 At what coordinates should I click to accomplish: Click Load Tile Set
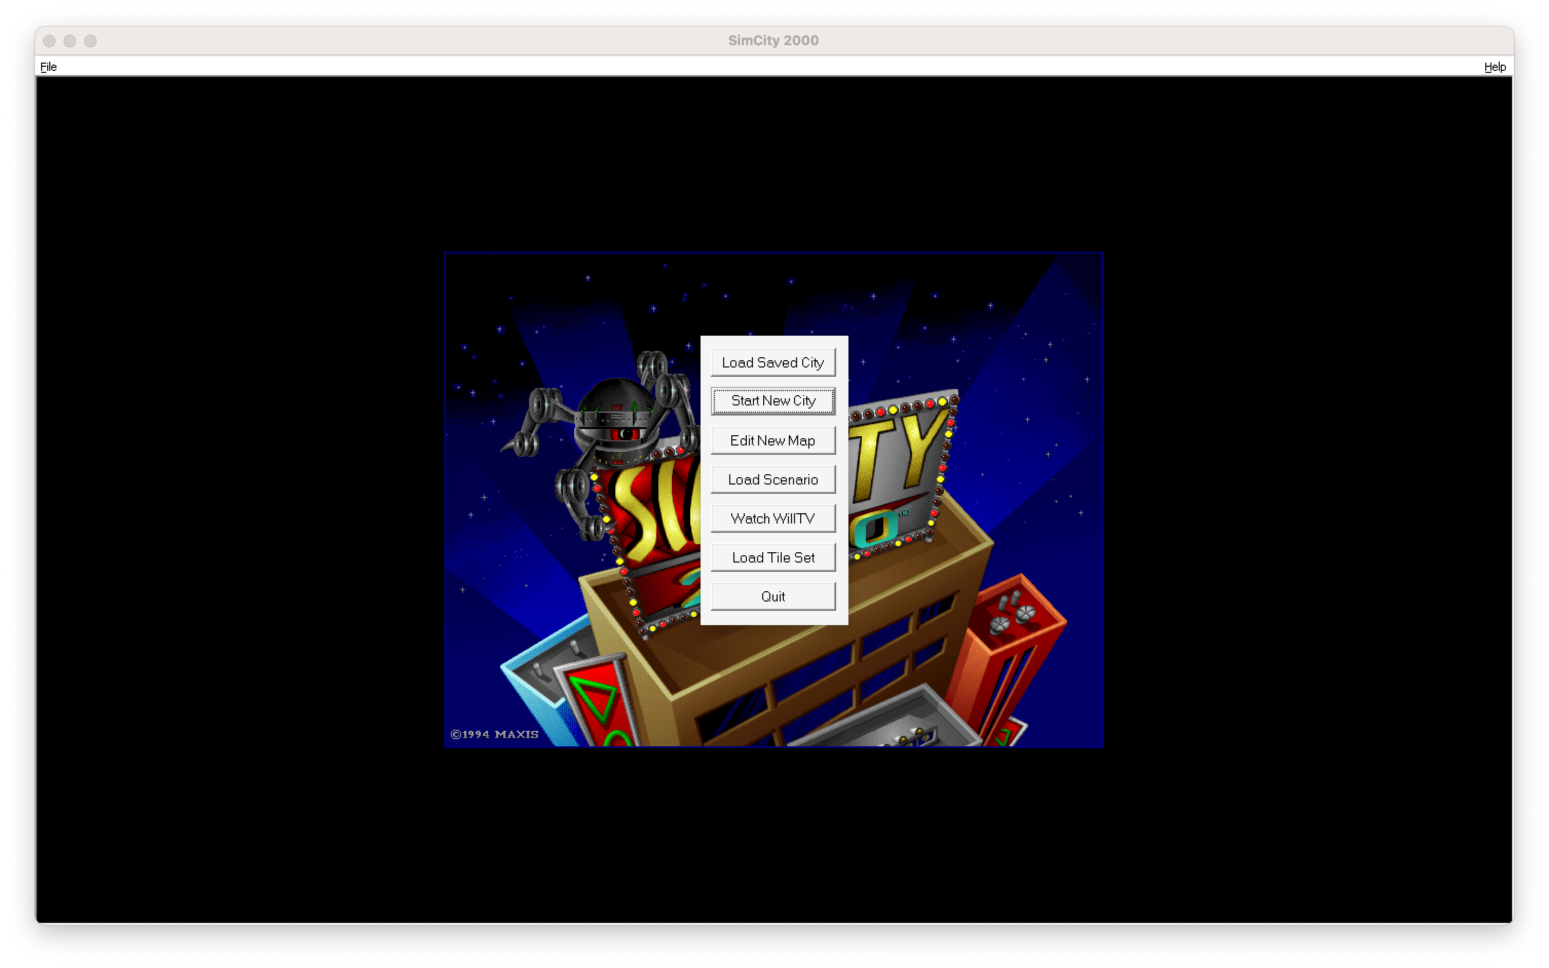tap(772, 557)
